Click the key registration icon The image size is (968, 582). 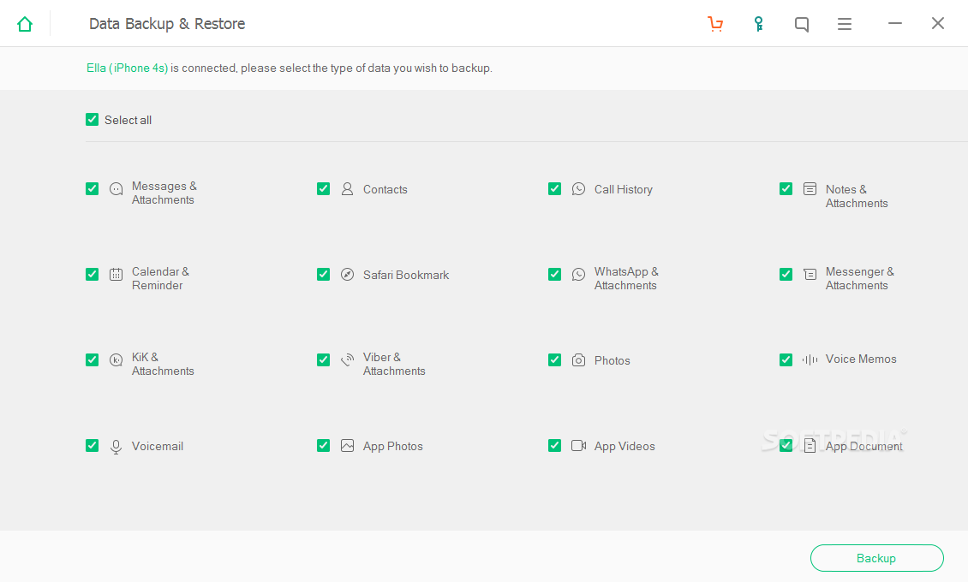point(759,24)
